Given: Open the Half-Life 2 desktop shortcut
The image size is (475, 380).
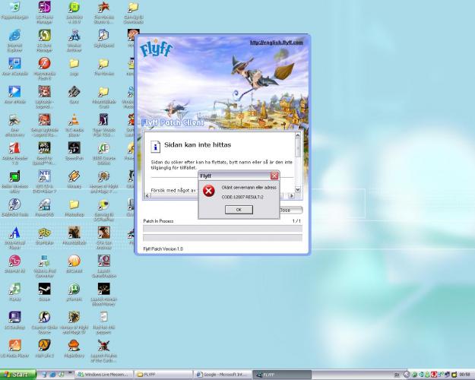Looking at the screenshot, I should point(44,344).
